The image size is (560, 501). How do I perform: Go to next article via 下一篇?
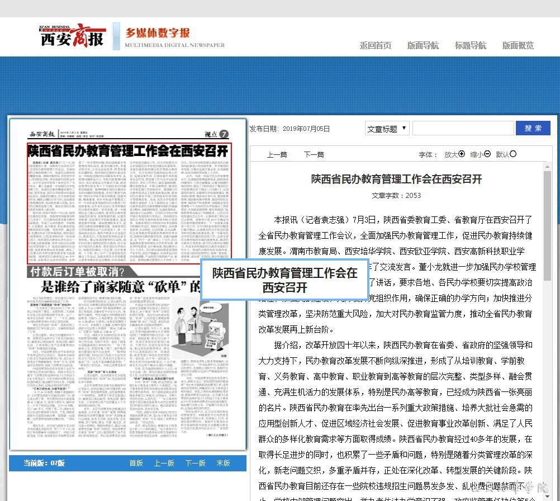click(x=314, y=155)
